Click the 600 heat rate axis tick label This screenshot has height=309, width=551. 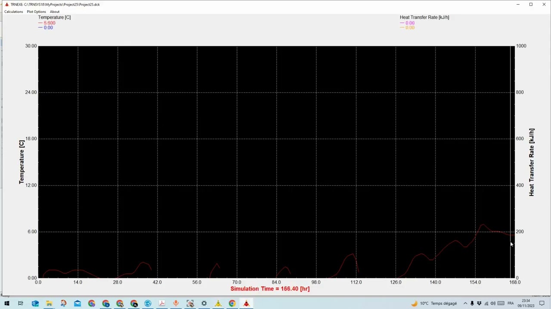pyautogui.click(x=520, y=139)
